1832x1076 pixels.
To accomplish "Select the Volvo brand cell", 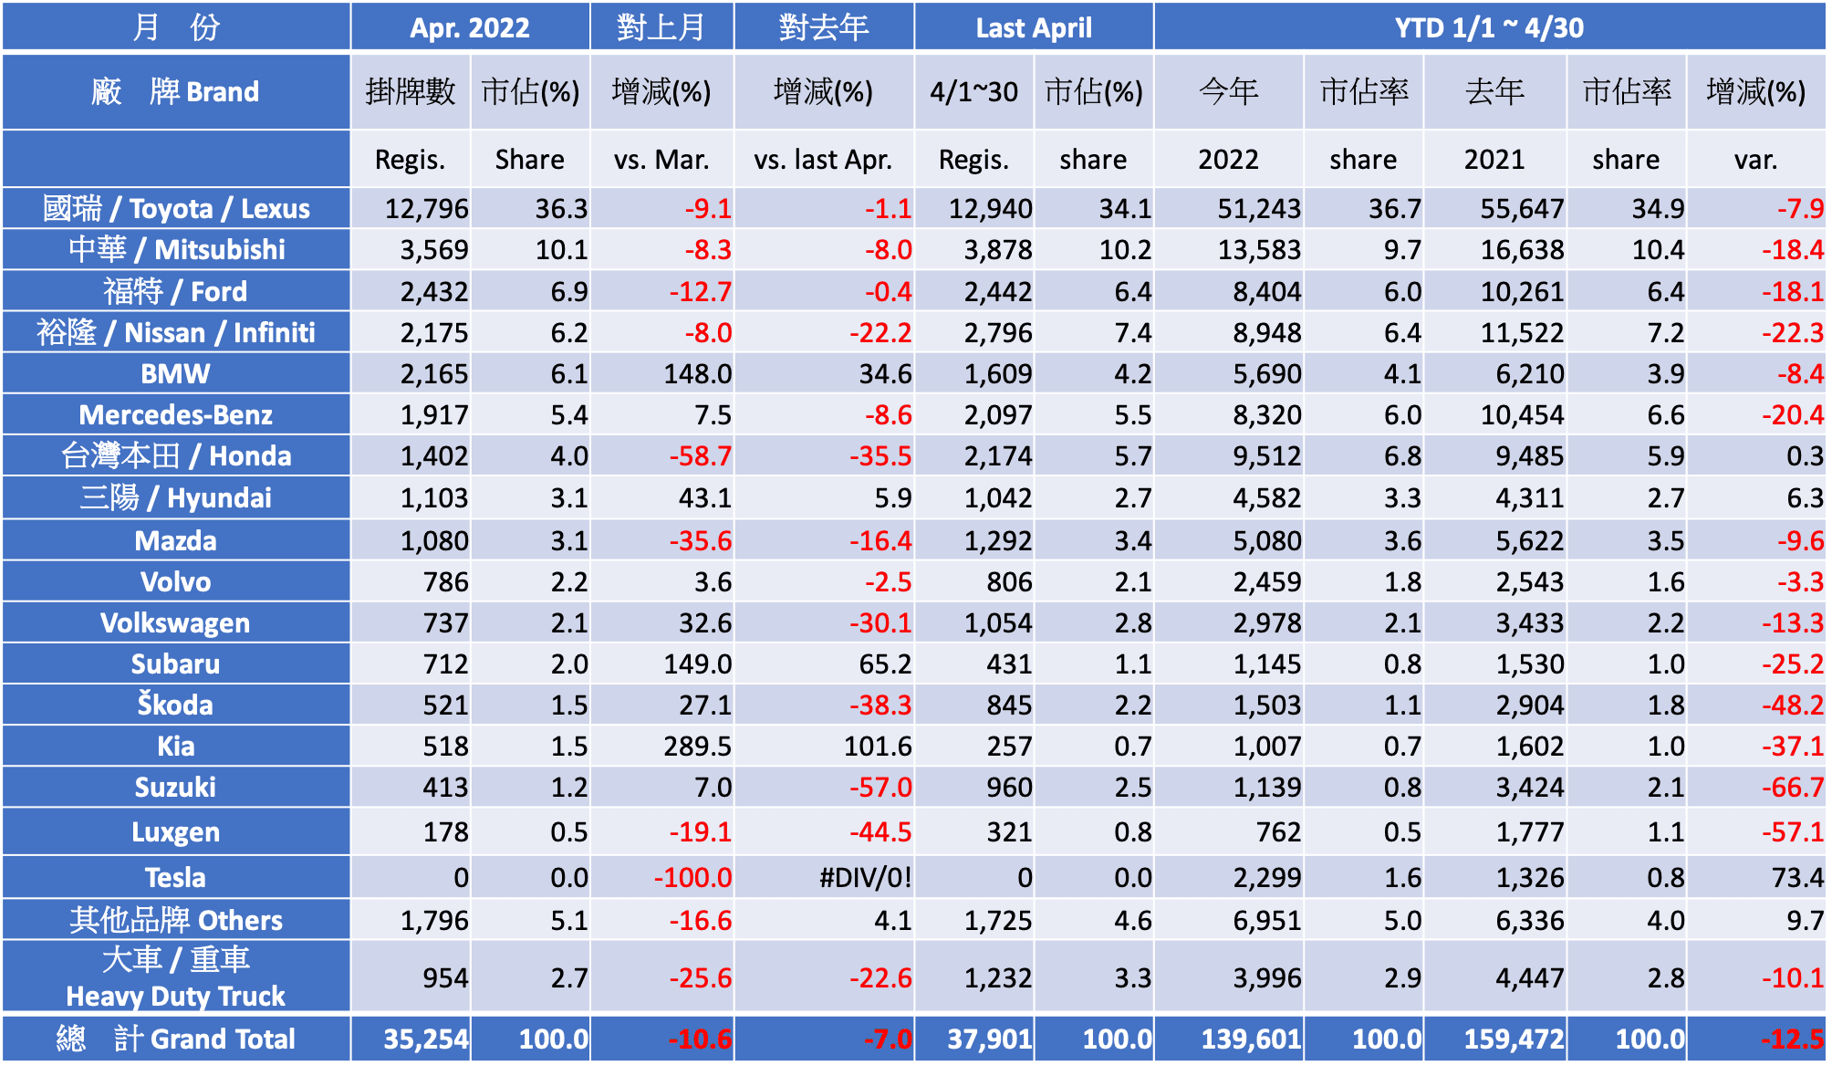I will [x=176, y=581].
